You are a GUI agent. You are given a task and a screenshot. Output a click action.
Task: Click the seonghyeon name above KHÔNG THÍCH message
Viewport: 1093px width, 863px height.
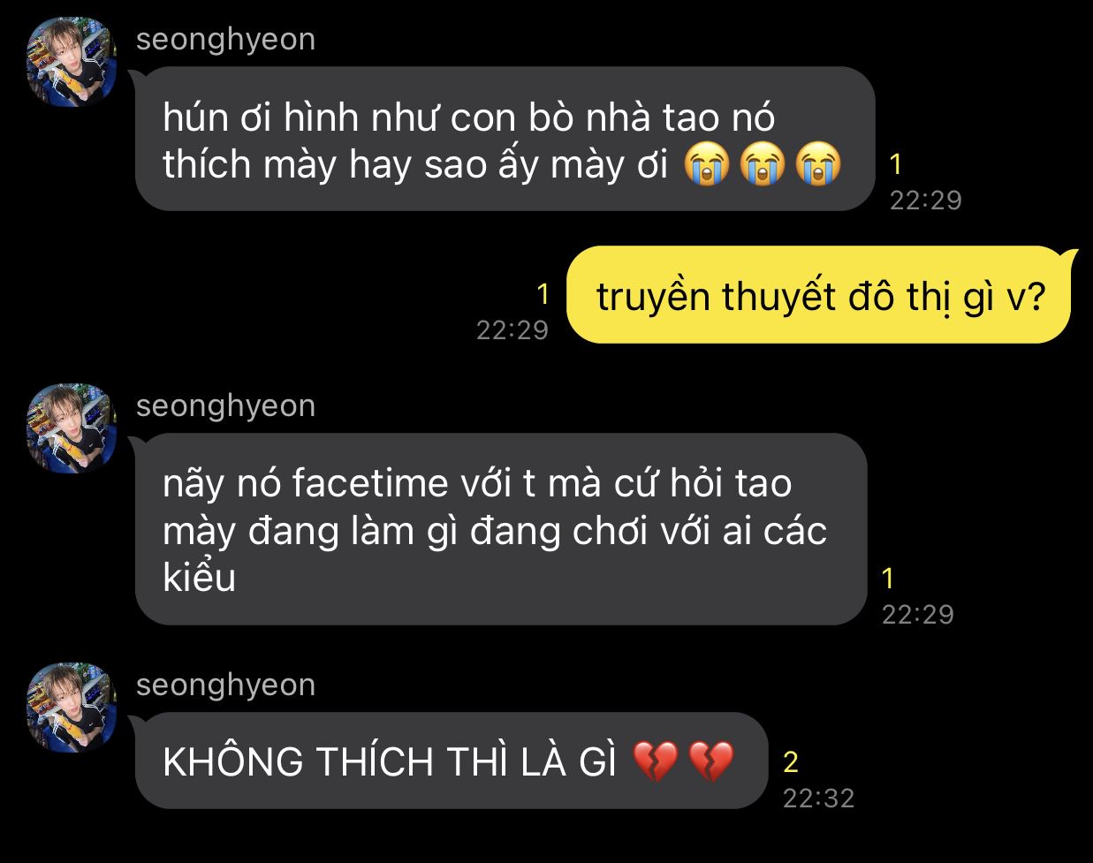coord(225,685)
